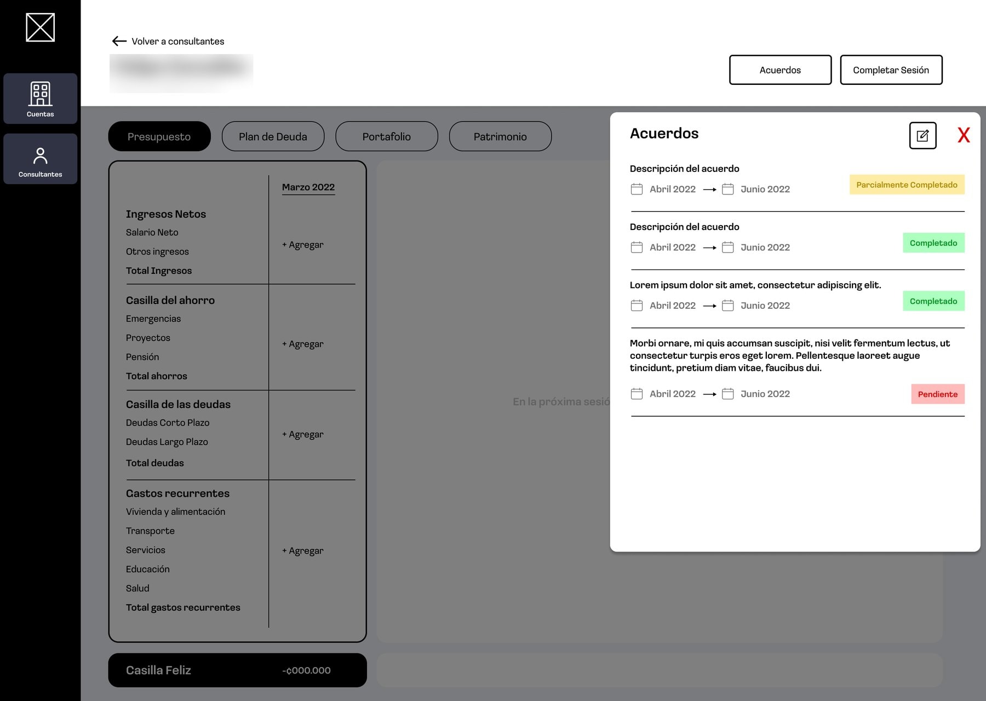Click the Completar Sesión button
The height and width of the screenshot is (701, 986).
891,70
